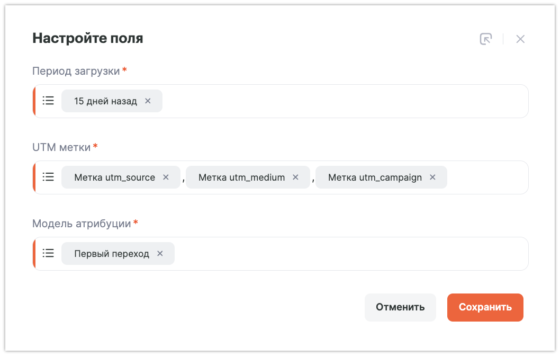Select the Метка utm_campaign chip

pyautogui.click(x=375, y=177)
